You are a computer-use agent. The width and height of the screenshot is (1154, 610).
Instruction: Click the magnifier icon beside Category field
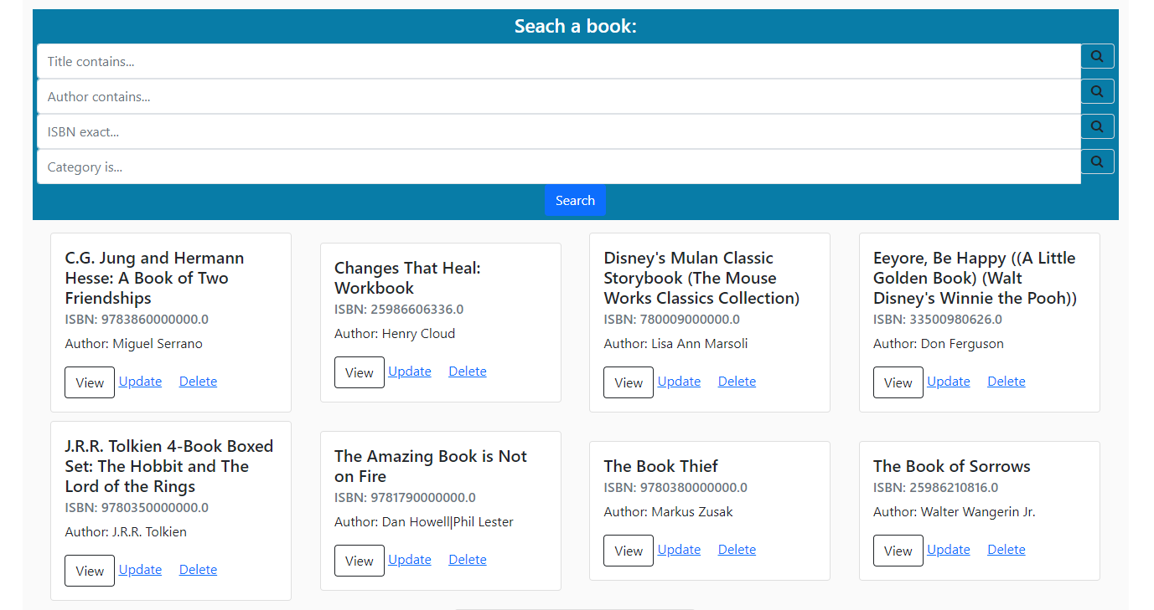pos(1096,161)
